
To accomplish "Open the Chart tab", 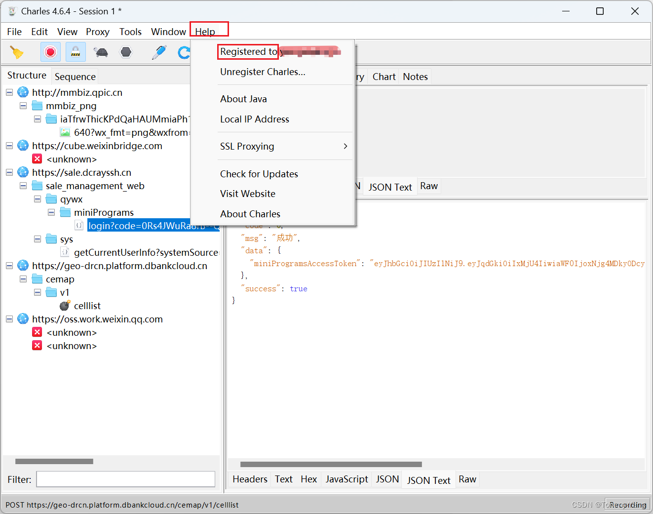I will [384, 77].
